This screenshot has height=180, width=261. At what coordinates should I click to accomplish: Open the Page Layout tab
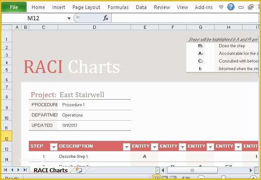point(86,7)
